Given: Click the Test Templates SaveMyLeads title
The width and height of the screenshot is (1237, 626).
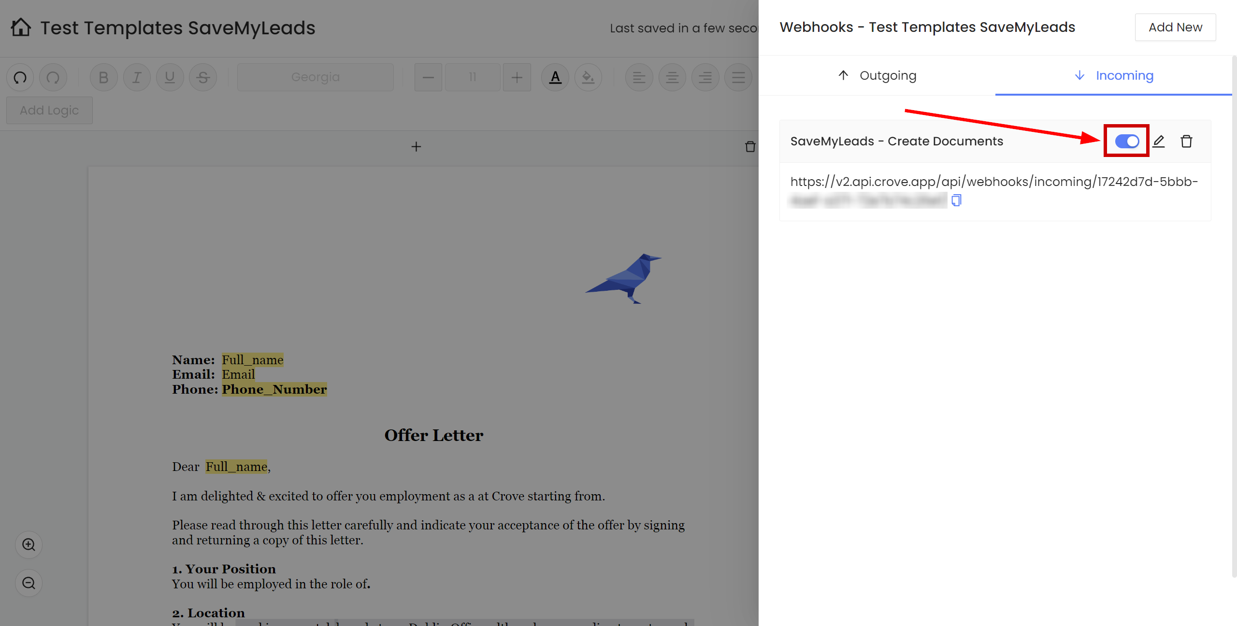Looking at the screenshot, I should click(x=178, y=28).
